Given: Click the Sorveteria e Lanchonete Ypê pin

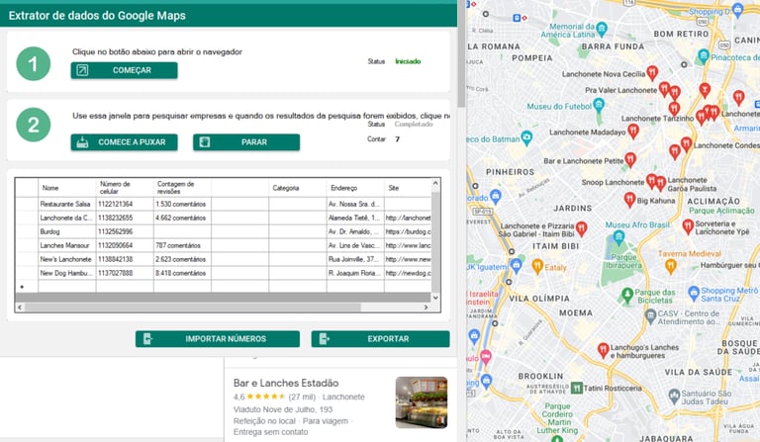Looking at the screenshot, I should (x=688, y=226).
